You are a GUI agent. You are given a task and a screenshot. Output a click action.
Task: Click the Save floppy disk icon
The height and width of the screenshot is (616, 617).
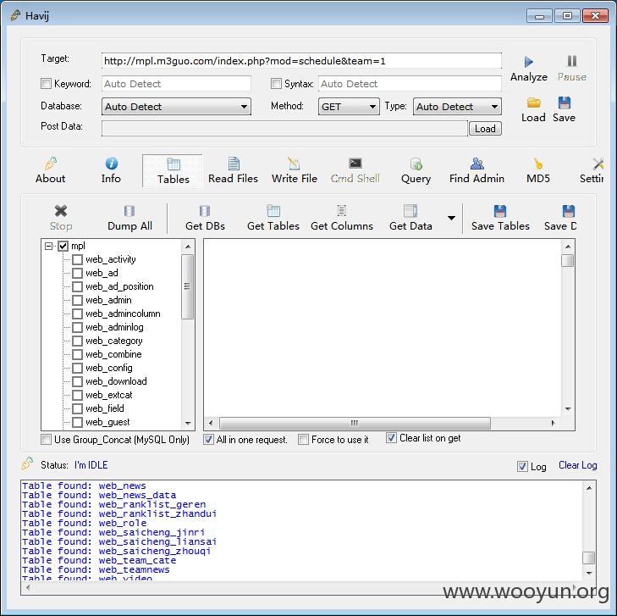(x=565, y=103)
